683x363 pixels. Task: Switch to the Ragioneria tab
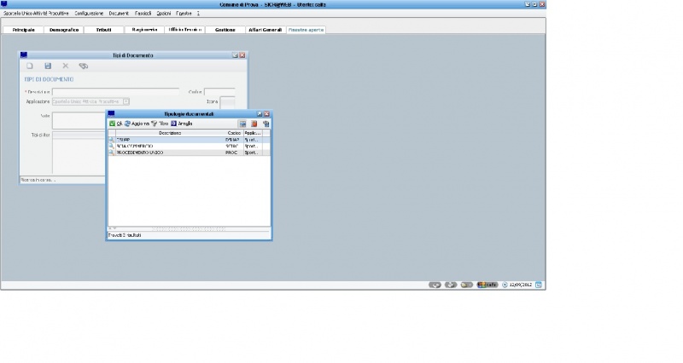pos(144,30)
